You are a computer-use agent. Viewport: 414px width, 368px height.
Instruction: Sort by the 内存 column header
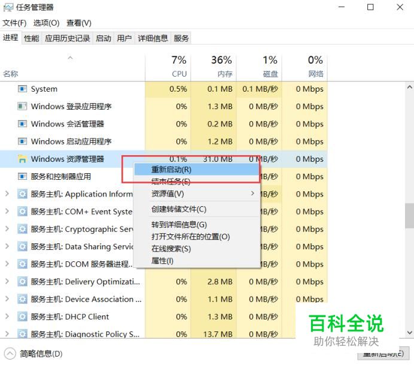tap(214, 67)
